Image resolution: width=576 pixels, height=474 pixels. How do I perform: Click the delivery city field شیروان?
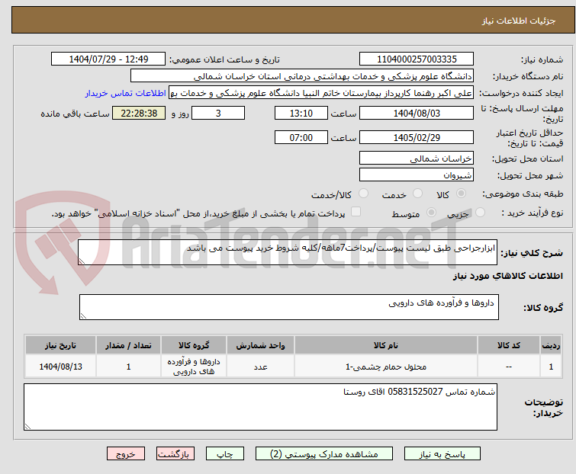coord(417,175)
